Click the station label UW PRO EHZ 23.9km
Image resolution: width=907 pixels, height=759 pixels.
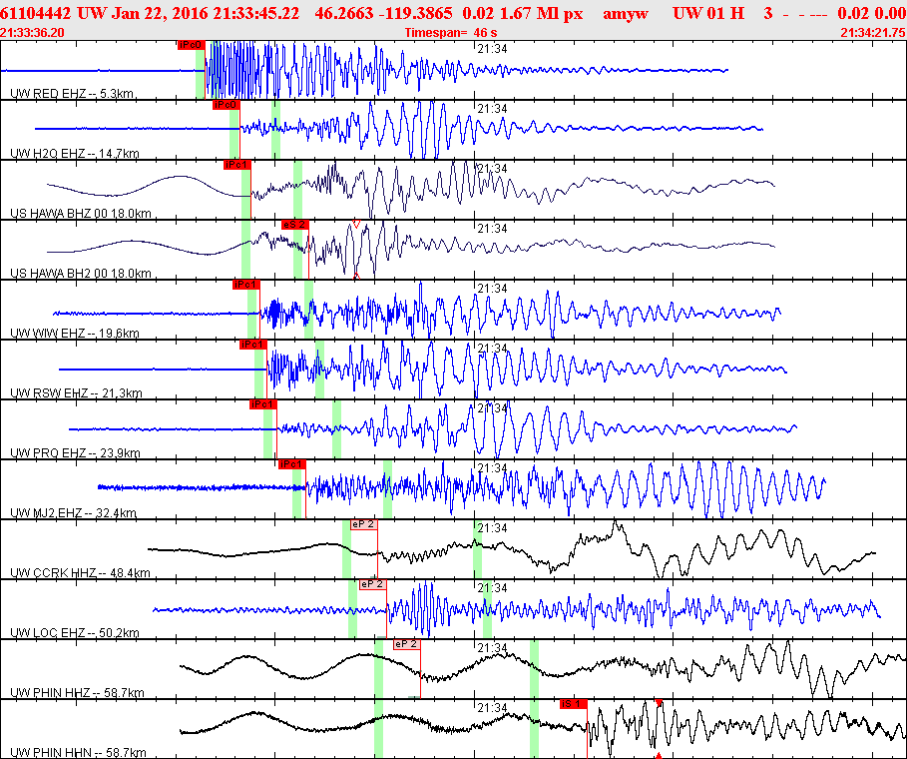click(75, 452)
